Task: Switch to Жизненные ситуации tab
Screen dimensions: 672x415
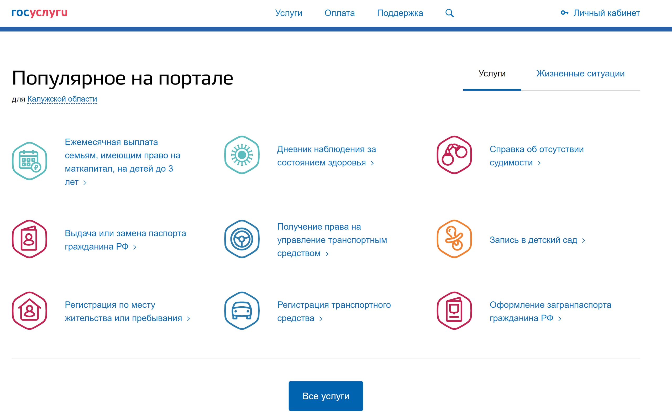Action: 580,73
